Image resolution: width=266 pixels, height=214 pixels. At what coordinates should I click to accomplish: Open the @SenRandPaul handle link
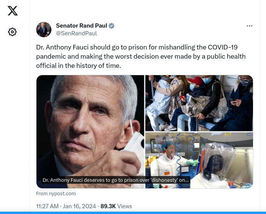(76, 33)
